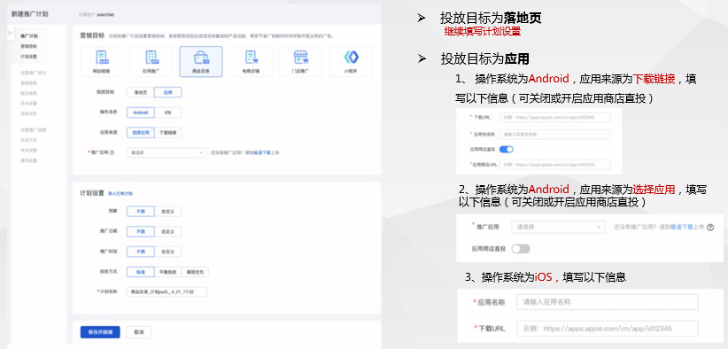
Task: Go to 基础信息 in the sidebar
Action: (29, 83)
